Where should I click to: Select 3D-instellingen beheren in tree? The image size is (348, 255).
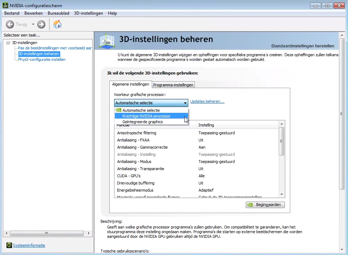(39, 54)
